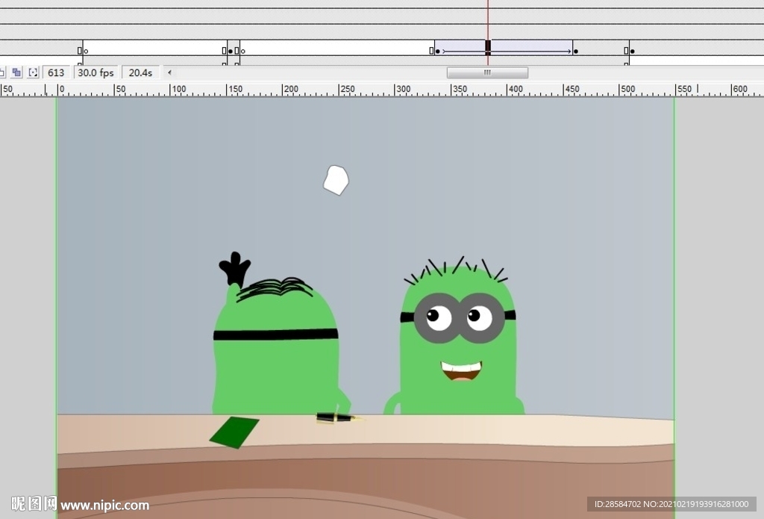Click the Edit Multiple Frames icon

(16, 72)
